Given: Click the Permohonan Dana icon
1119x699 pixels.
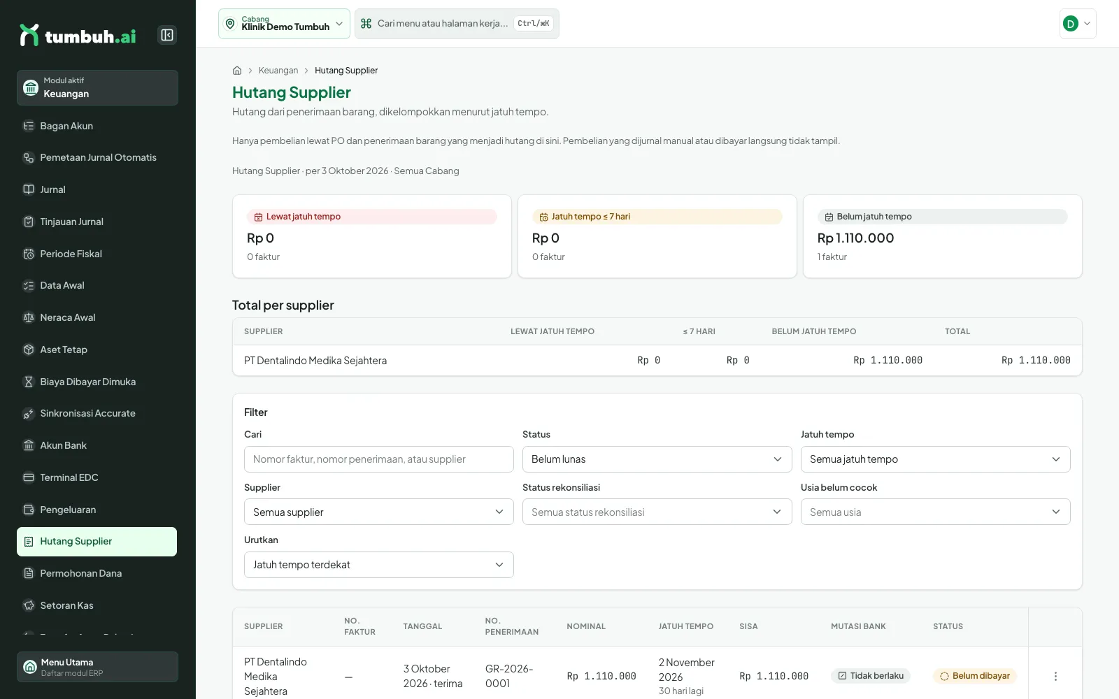Looking at the screenshot, I should [x=29, y=573].
